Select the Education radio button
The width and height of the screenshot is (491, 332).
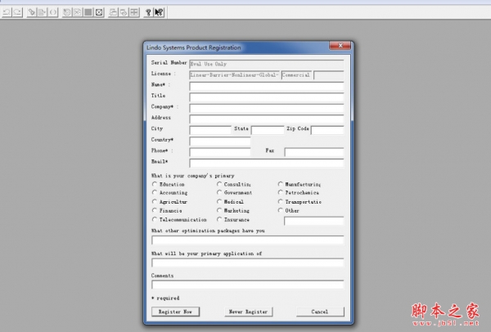click(155, 184)
